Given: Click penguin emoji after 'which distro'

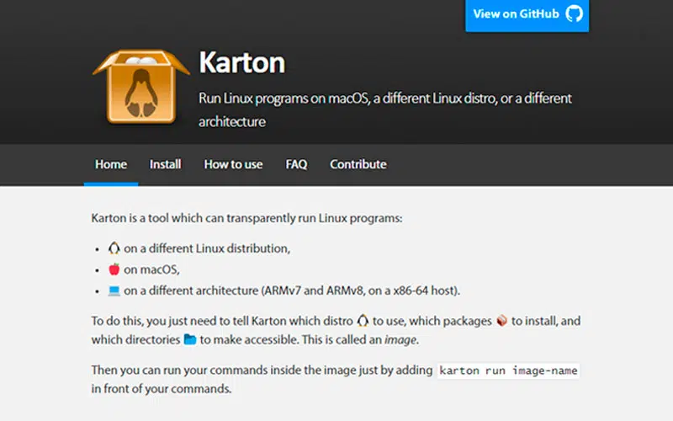Looking at the screenshot, I should coord(363,321).
